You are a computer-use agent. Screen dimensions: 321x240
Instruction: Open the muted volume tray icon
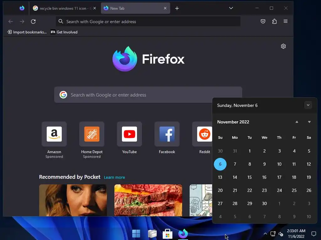[281, 234]
